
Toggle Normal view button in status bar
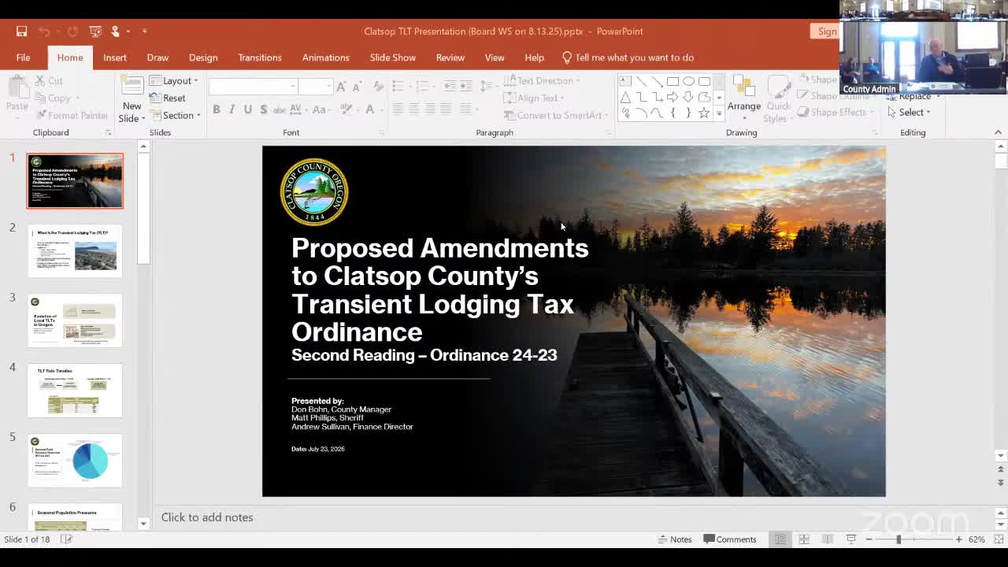click(780, 539)
